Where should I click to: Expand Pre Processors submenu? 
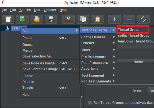click(98, 57)
